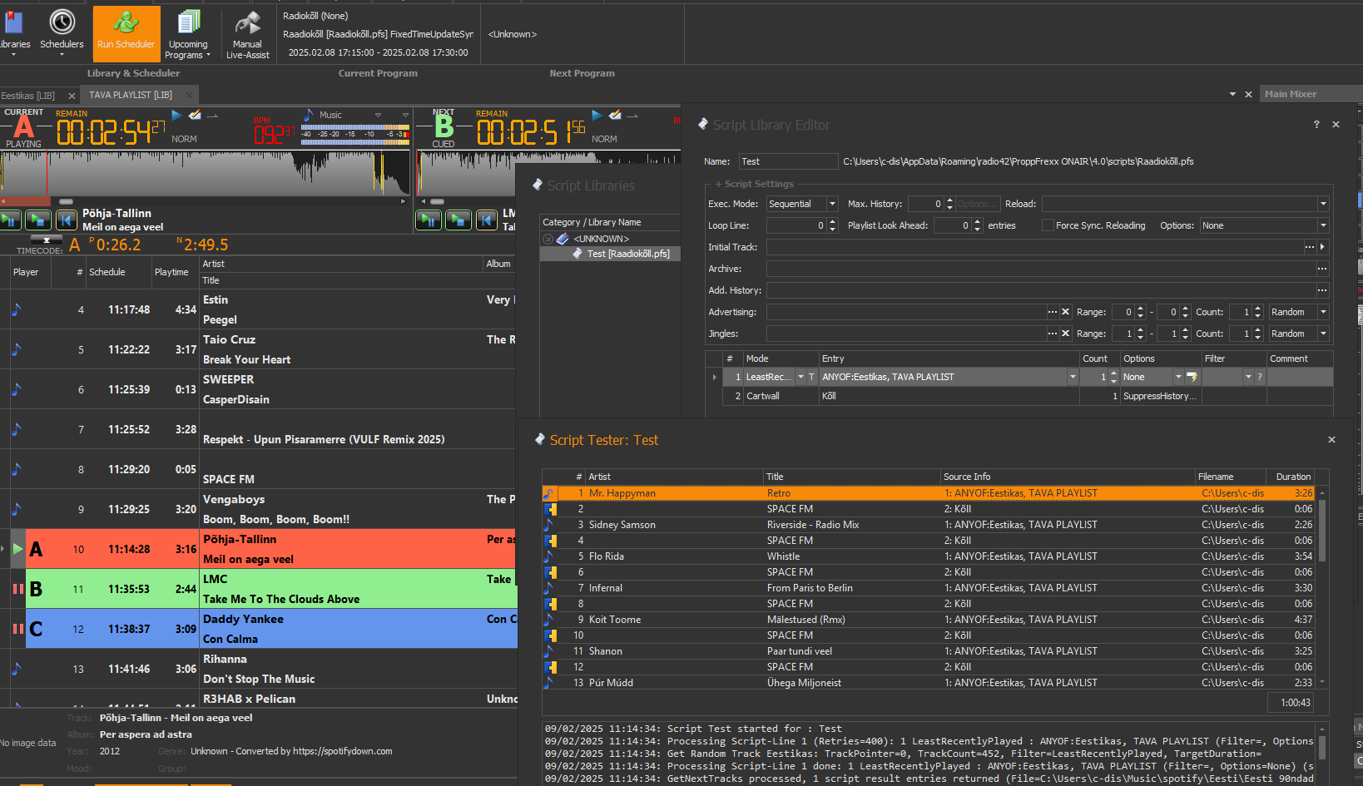This screenshot has width=1363, height=786.
Task: Click lightning options icon in script line 1
Action: (1192, 378)
